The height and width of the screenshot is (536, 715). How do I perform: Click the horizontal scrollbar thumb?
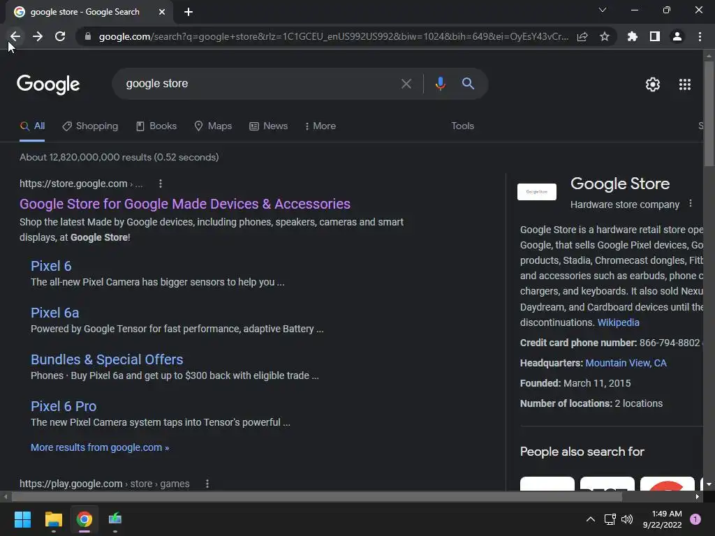317,497
